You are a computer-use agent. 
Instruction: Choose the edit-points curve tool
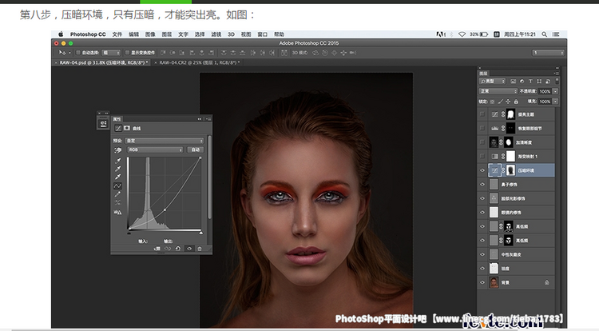tap(118, 185)
